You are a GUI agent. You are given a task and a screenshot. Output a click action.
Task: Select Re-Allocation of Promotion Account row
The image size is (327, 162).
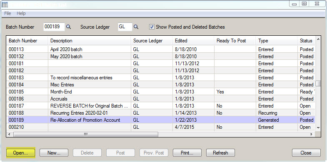[161, 120]
